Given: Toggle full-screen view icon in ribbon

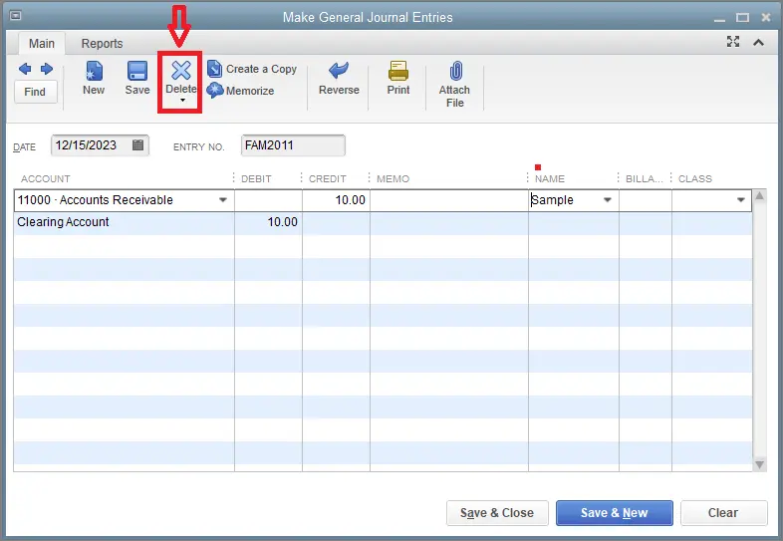Looking at the screenshot, I should (x=732, y=42).
